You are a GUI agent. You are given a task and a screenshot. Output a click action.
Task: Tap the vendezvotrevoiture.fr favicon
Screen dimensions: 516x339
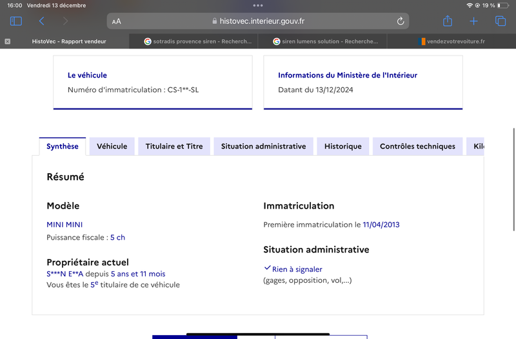[422, 41]
